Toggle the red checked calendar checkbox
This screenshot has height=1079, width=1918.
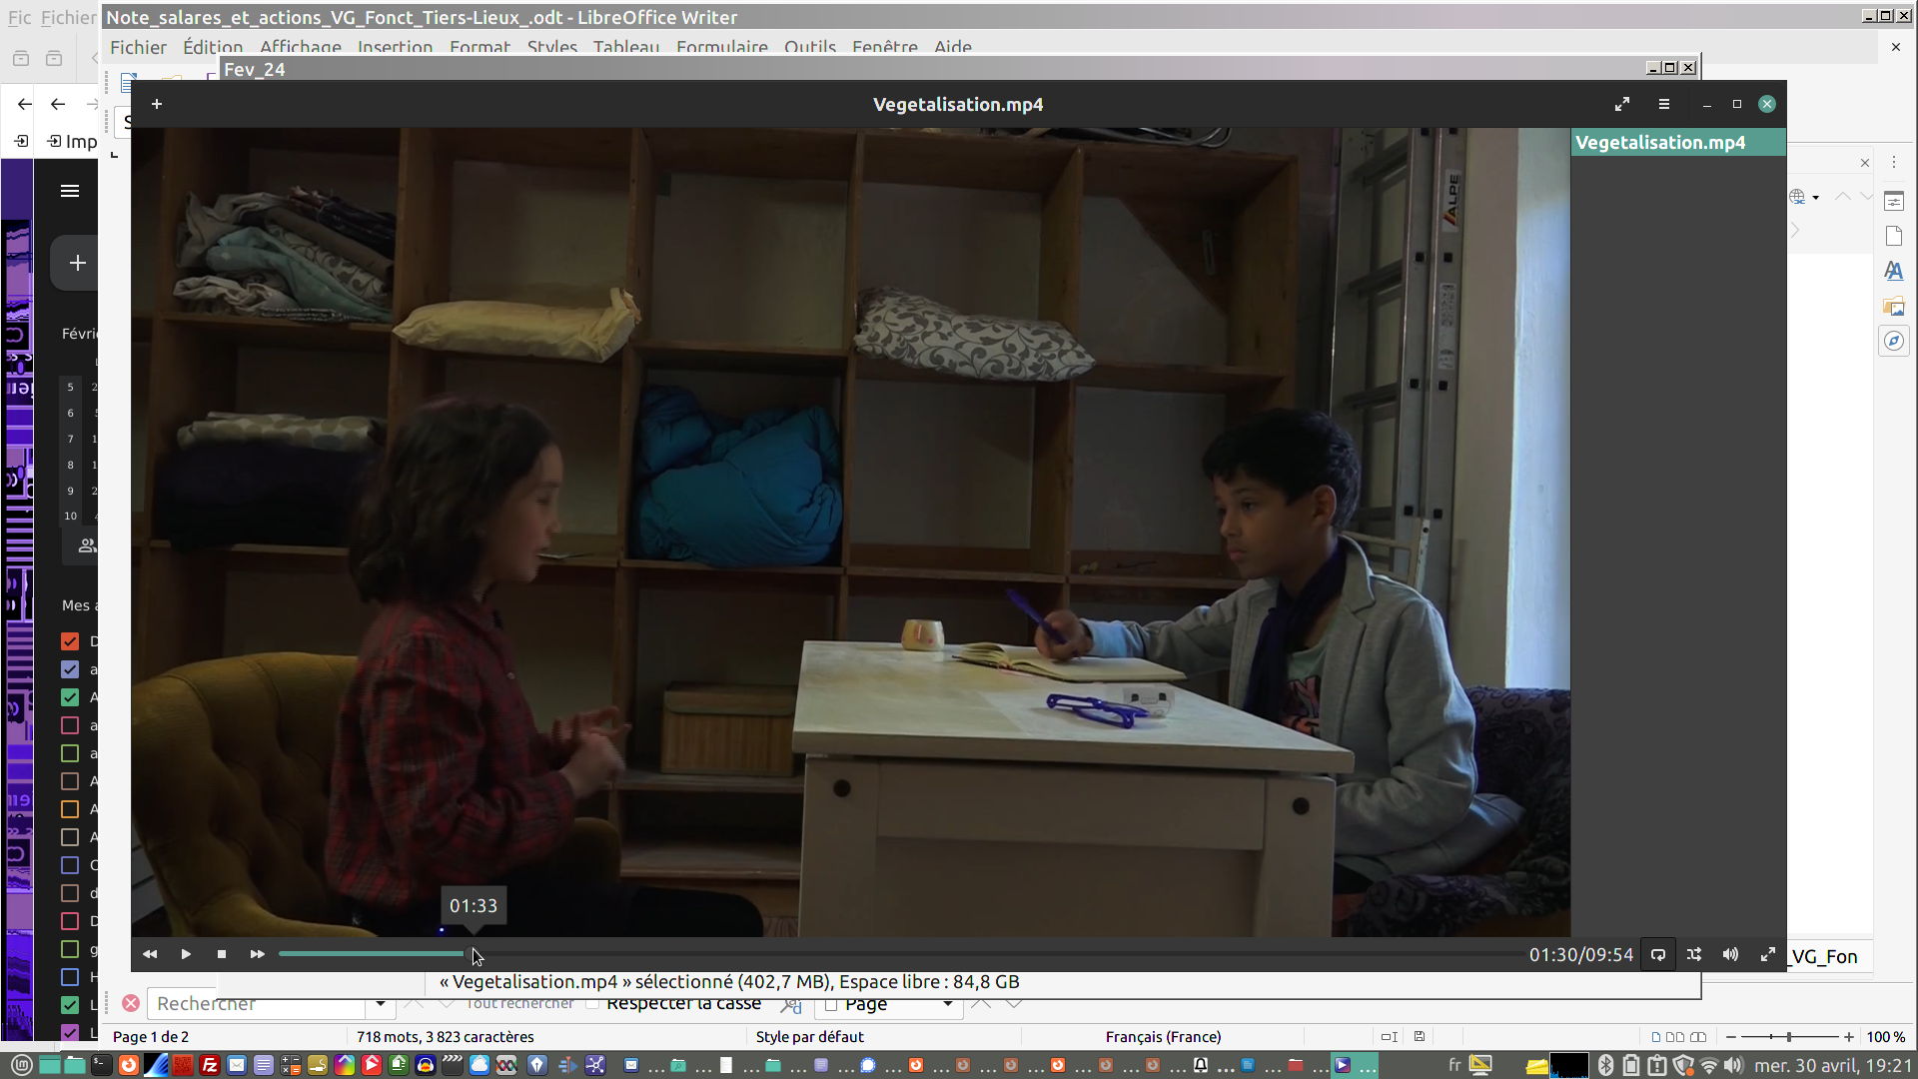tap(70, 641)
